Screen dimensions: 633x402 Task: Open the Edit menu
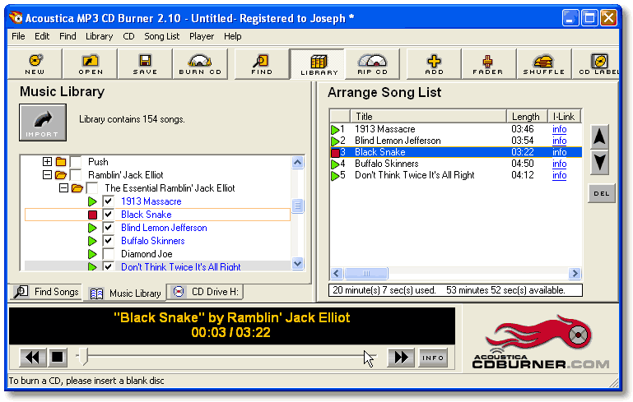point(42,36)
